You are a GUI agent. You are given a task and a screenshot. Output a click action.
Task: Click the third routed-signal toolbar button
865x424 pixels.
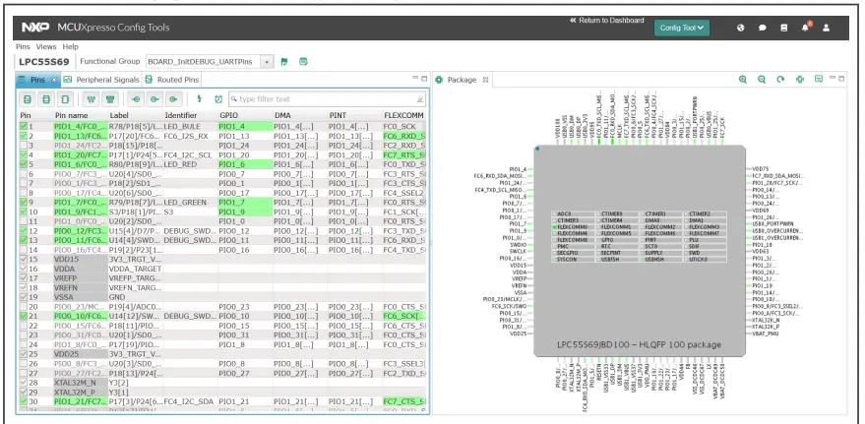coord(173,99)
